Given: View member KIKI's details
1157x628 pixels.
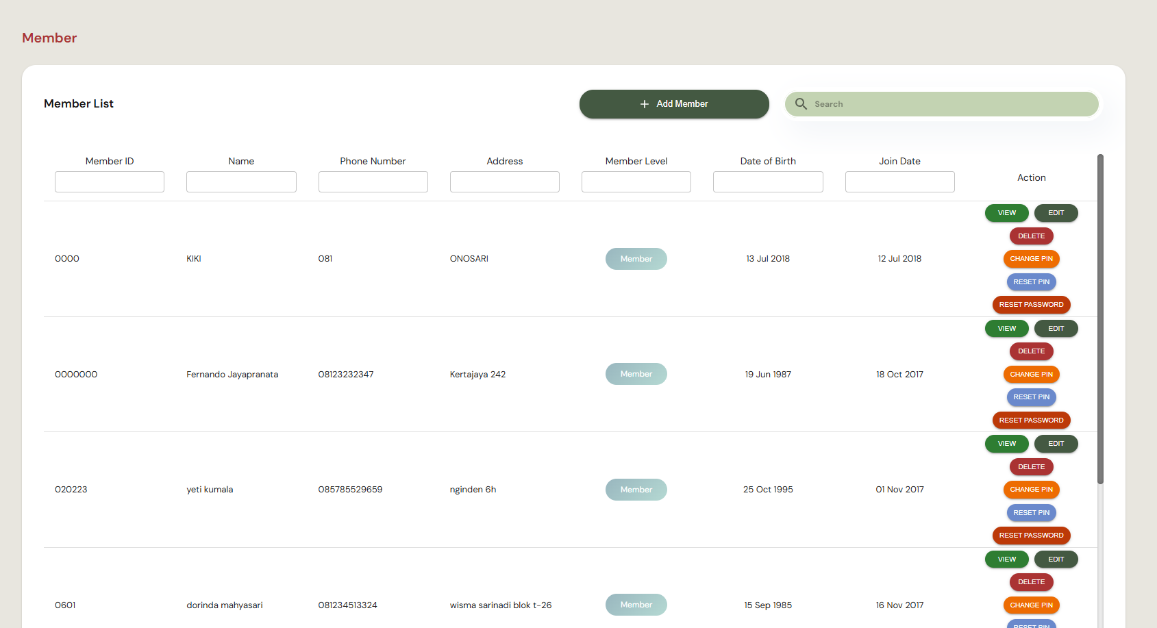Looking at the screenshot, I should [x=1007, y=213].
